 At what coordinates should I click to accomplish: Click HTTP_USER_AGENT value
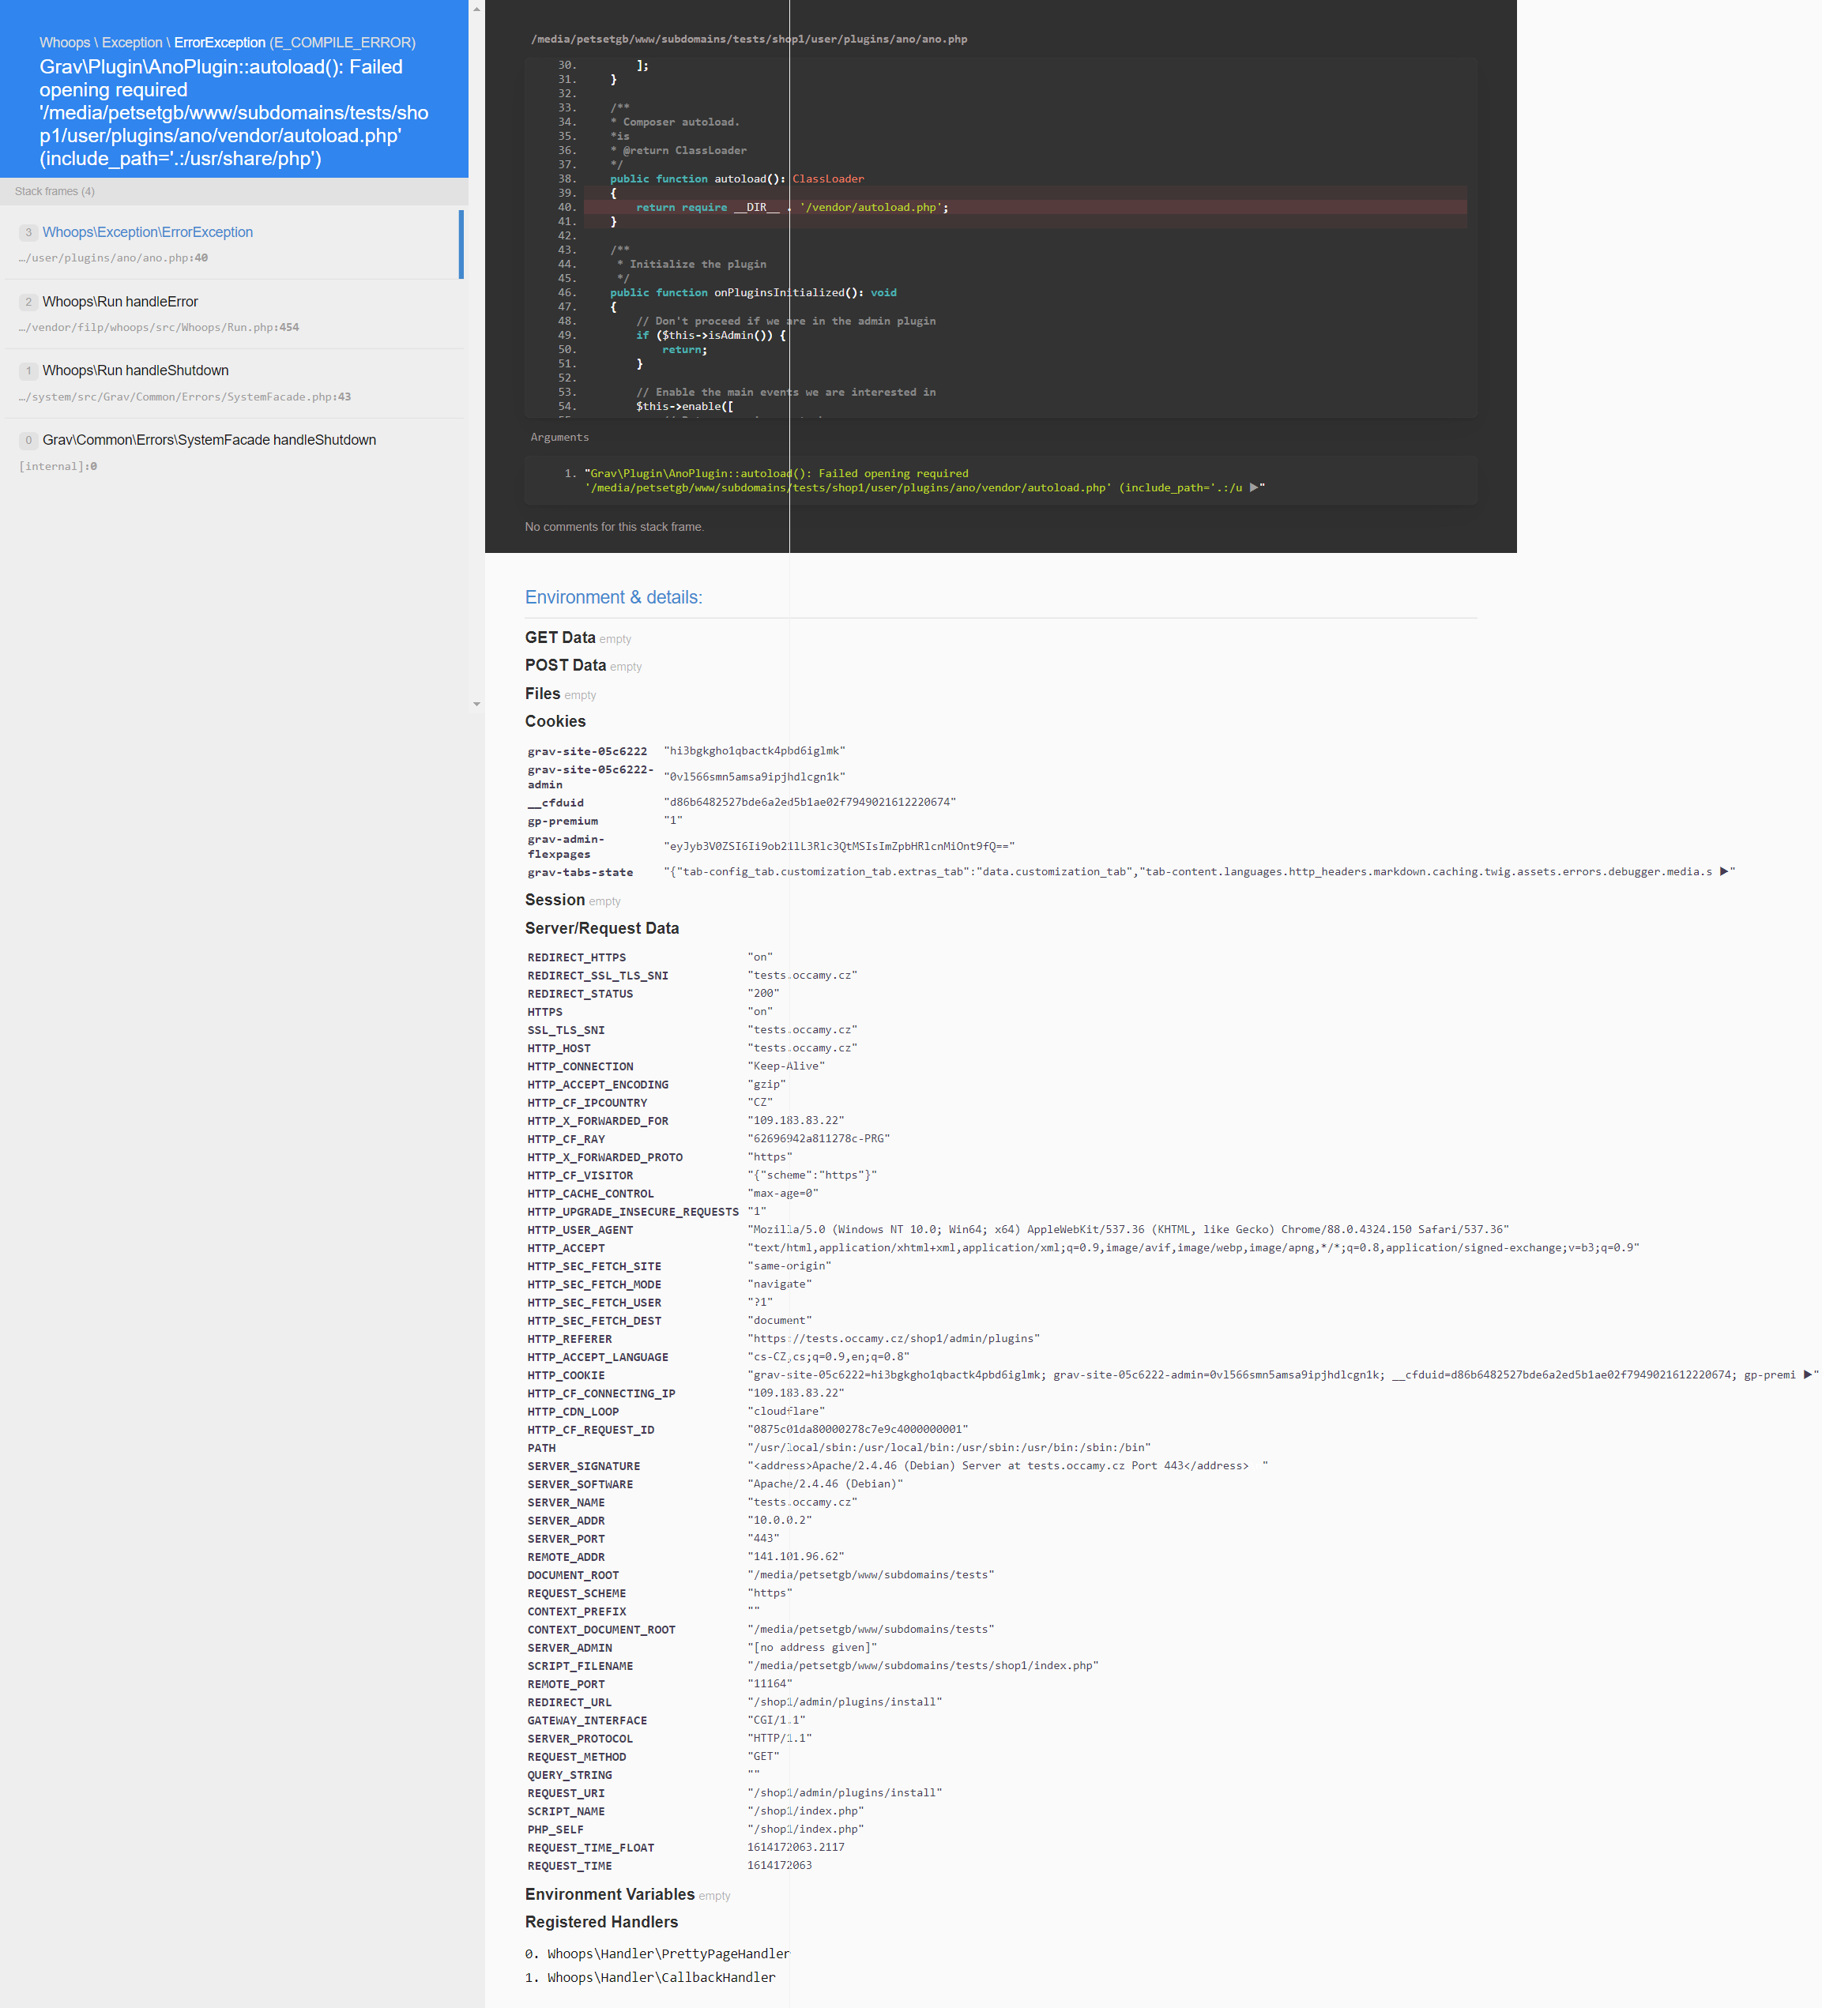pos(1127,1229)
